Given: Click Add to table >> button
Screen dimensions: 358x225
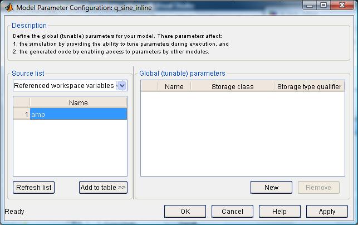Looking at the screenshot, I should coord(103,188).
